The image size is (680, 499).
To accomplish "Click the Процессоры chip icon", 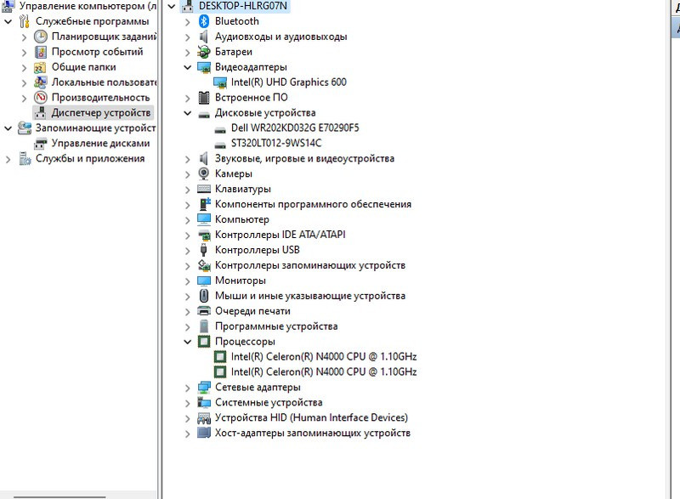I will pos(204,342).
